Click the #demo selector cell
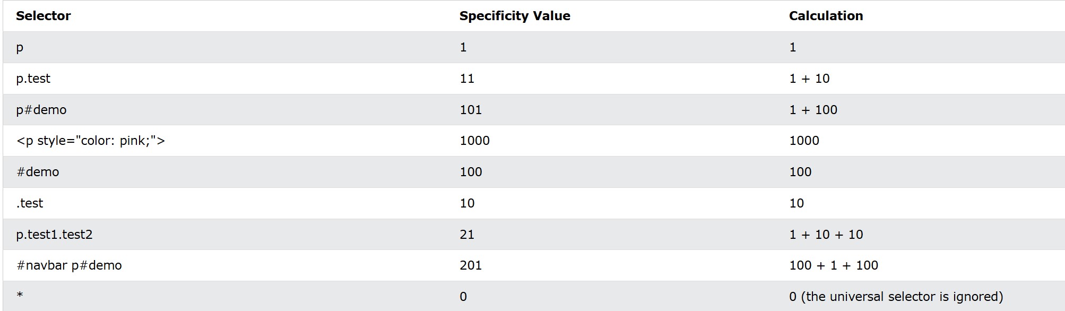 (x=38, y=172)
